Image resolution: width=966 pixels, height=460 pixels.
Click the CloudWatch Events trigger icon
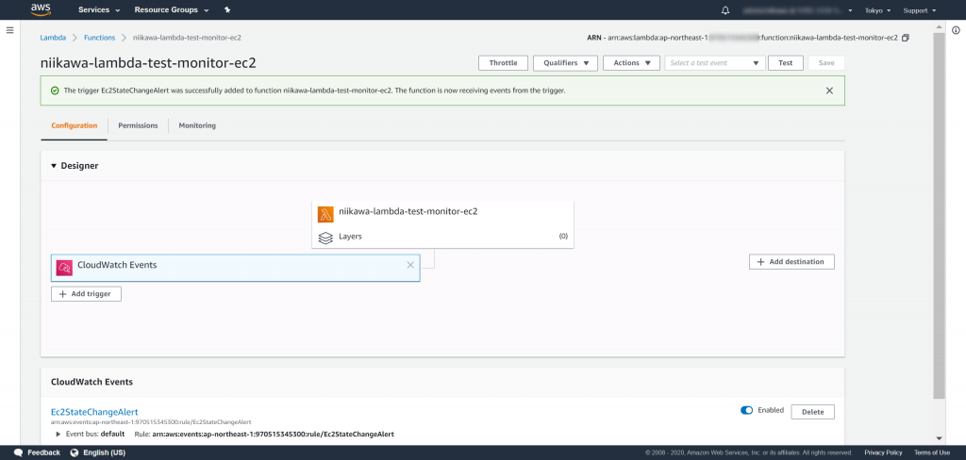point(64,268)
